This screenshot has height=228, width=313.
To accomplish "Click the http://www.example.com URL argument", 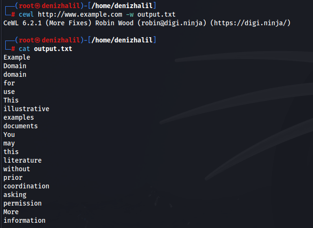I will click(80, 14).
